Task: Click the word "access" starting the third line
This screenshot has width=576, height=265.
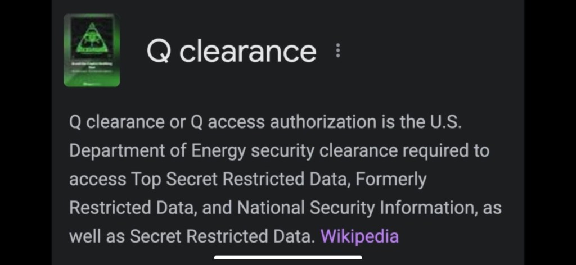Action: click(x=96, y=179)
